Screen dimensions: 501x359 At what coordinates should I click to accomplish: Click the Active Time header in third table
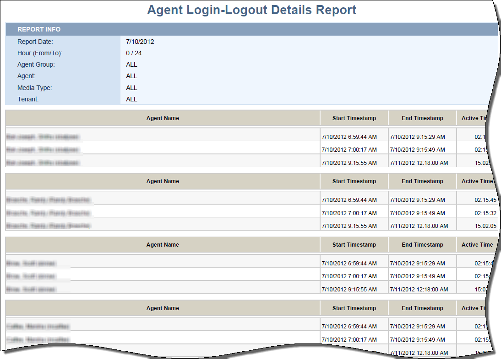(x=477, y=245)
